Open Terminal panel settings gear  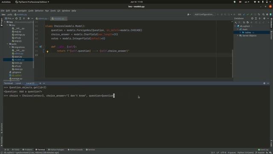[x=264, y=83]
